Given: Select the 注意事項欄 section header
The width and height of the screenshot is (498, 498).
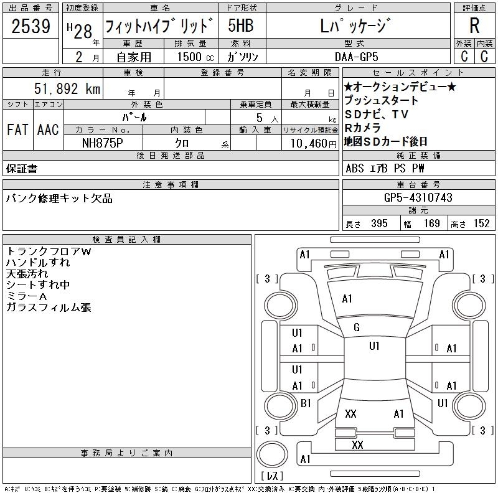Looking at the screenshot, I should coord(171,184).
